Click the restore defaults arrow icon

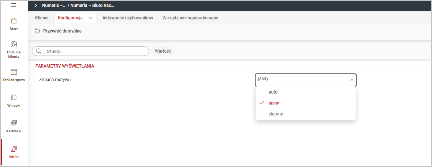37,31
